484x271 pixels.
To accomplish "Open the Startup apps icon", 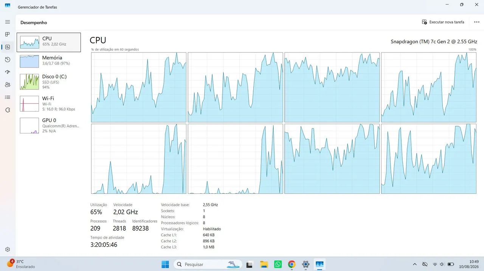I will [8, 72].
